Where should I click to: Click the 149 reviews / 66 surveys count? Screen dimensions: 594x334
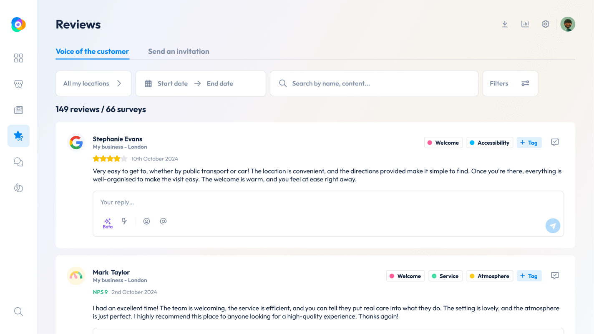pos(101,109)
